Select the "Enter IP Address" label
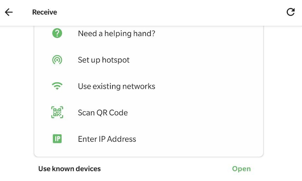 107,139
